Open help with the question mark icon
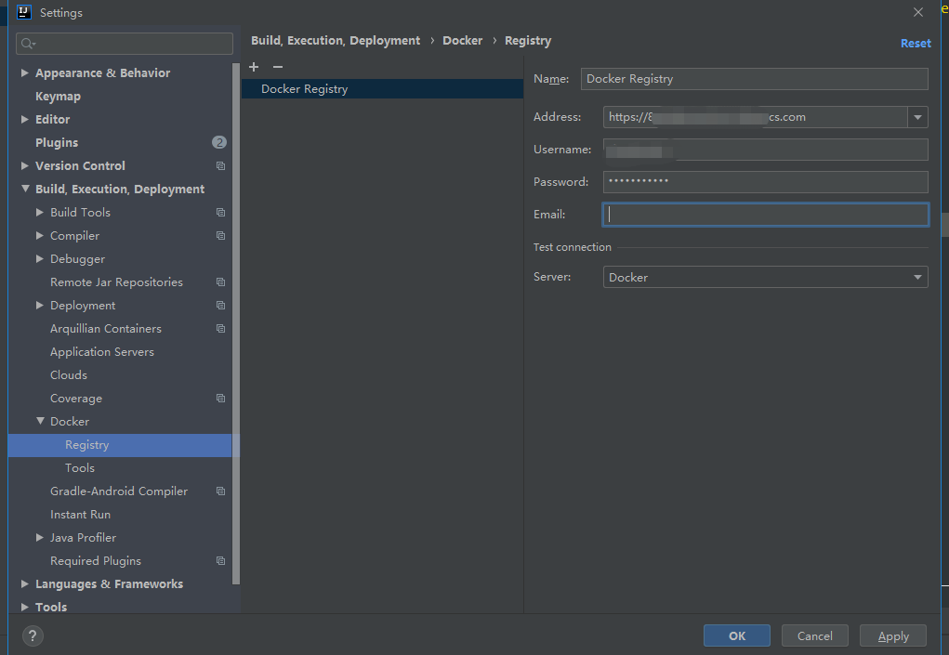The height and width of the screenshot is (655, 949). [x=33, y=635]
